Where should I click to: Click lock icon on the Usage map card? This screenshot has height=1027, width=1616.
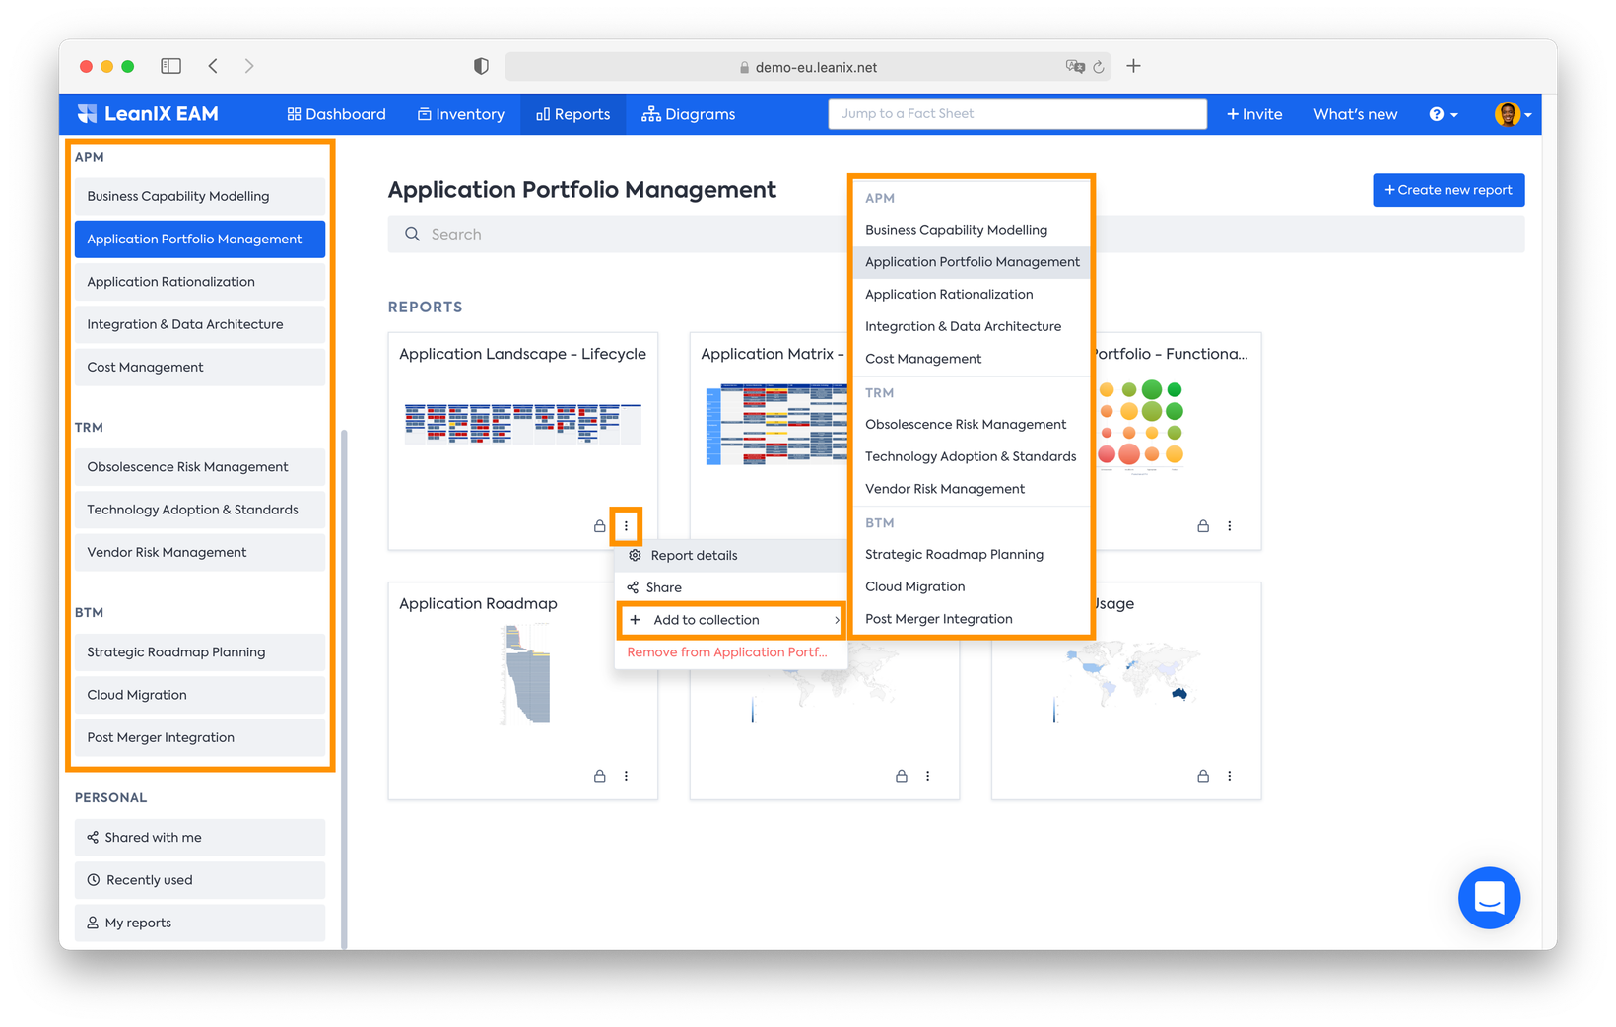[x=1203, y=776]
